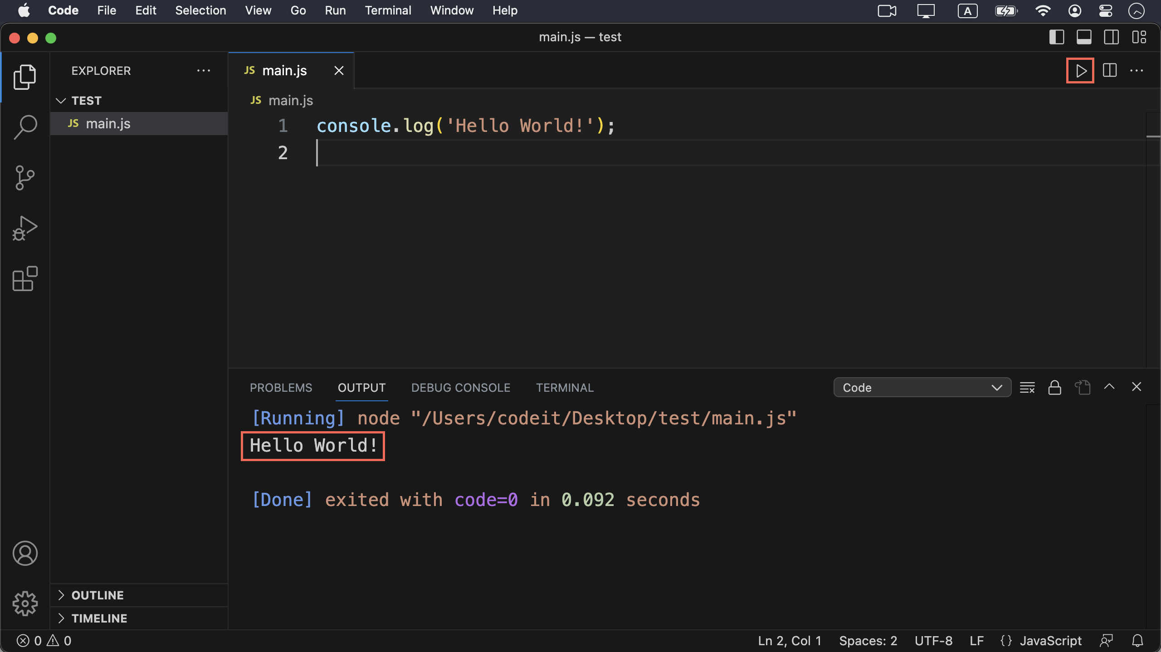Open the Code output channel dropdown
1161x652 pixels.
tap(922, 388)
